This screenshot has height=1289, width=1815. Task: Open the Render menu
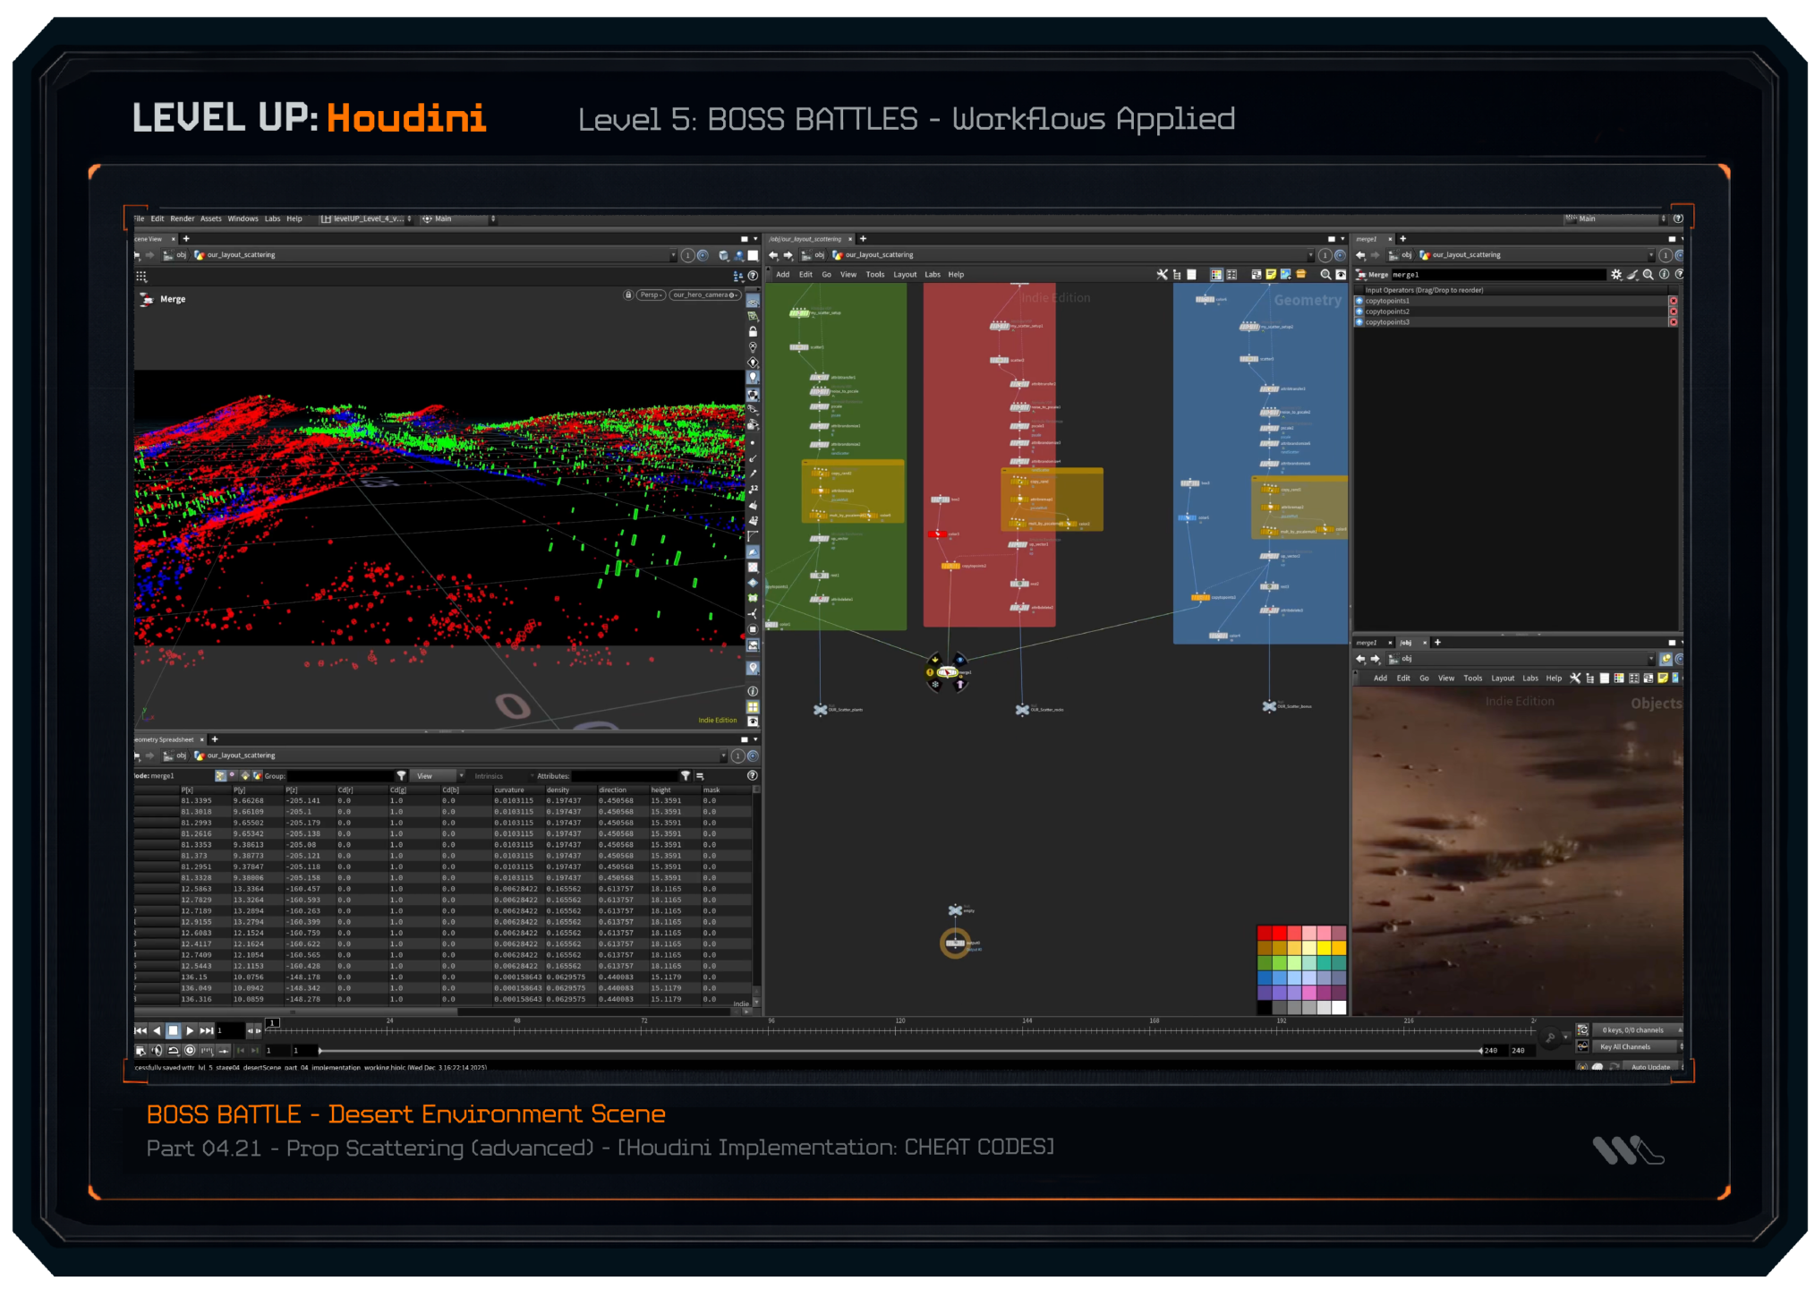pyautogui.click(x=182, y=218)
